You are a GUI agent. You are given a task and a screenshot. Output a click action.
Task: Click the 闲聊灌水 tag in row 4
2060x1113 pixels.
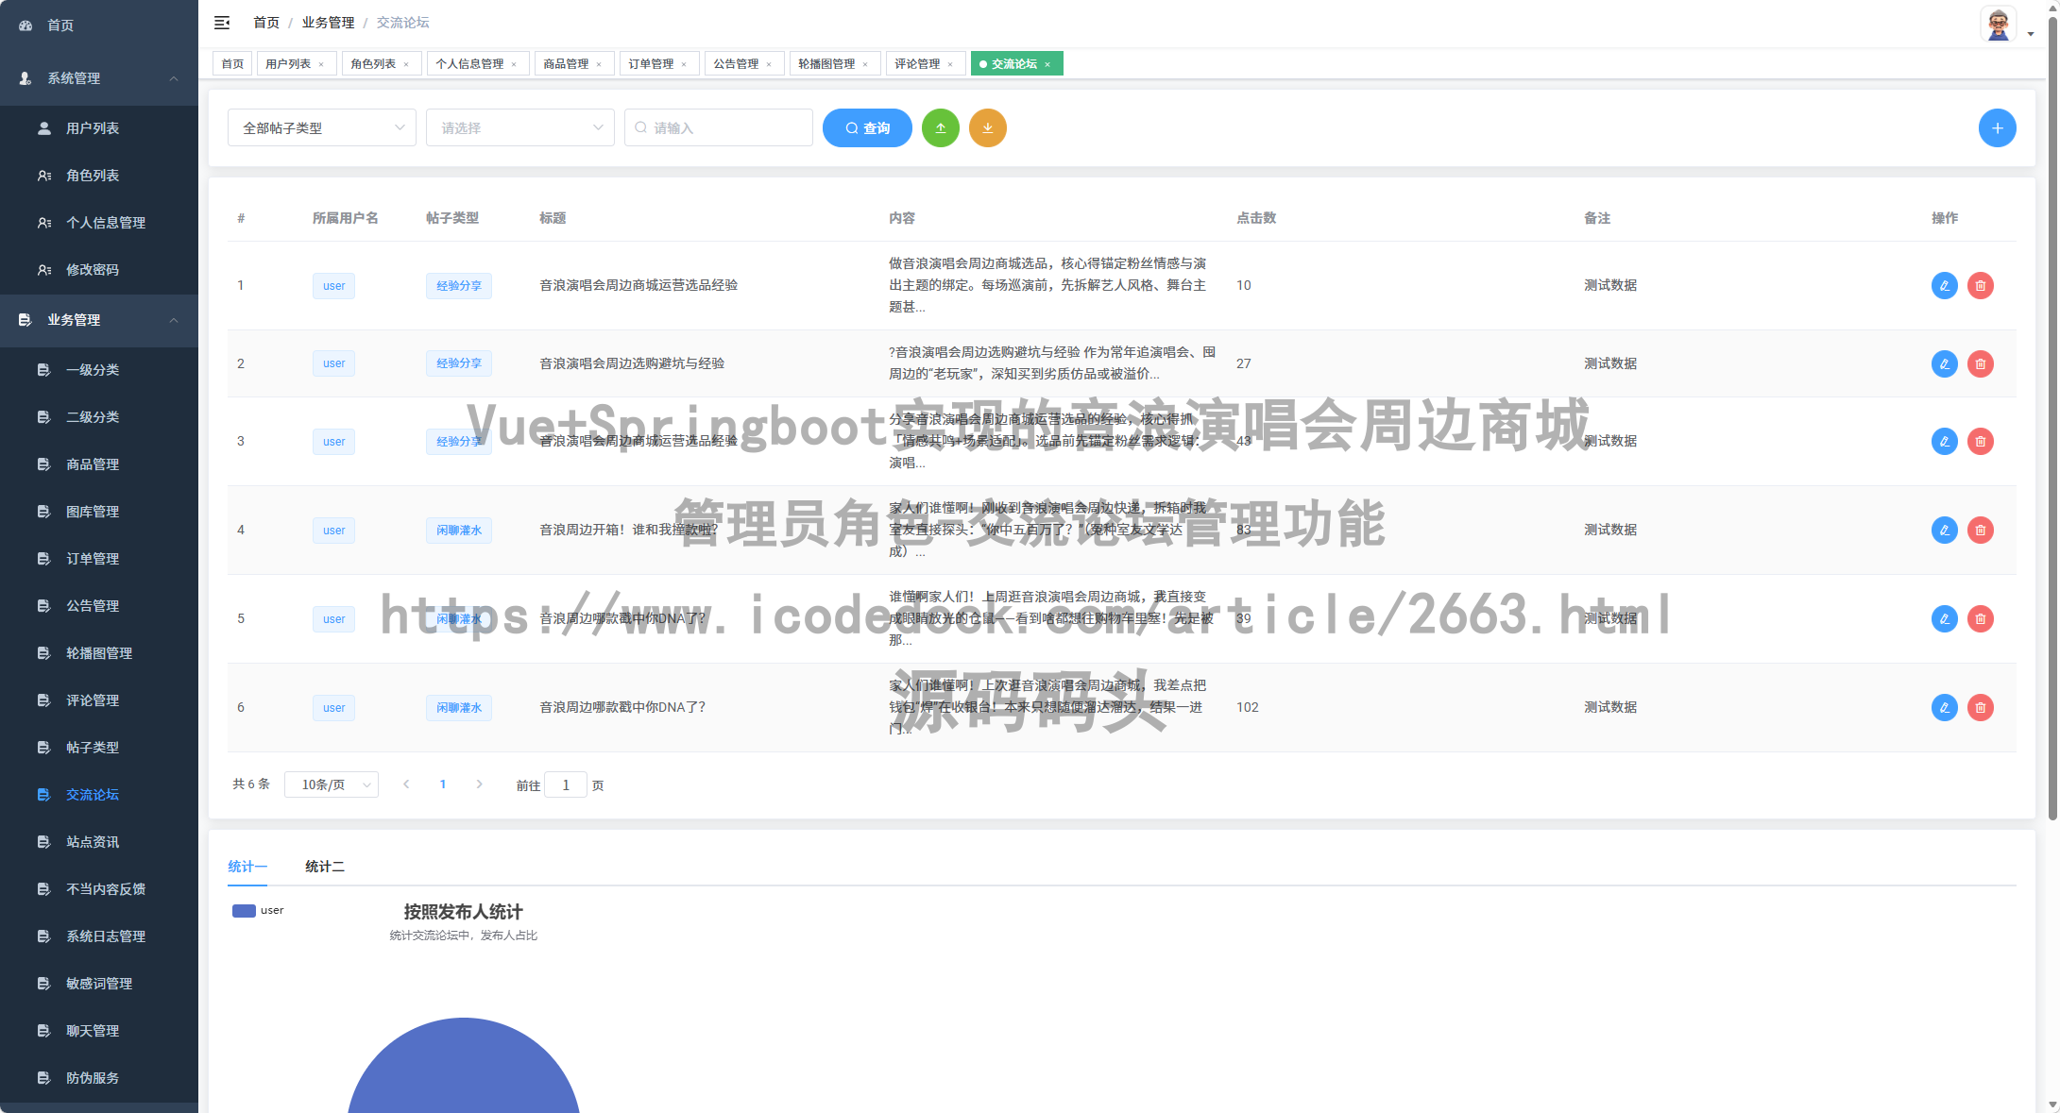(x=459, y=531)
